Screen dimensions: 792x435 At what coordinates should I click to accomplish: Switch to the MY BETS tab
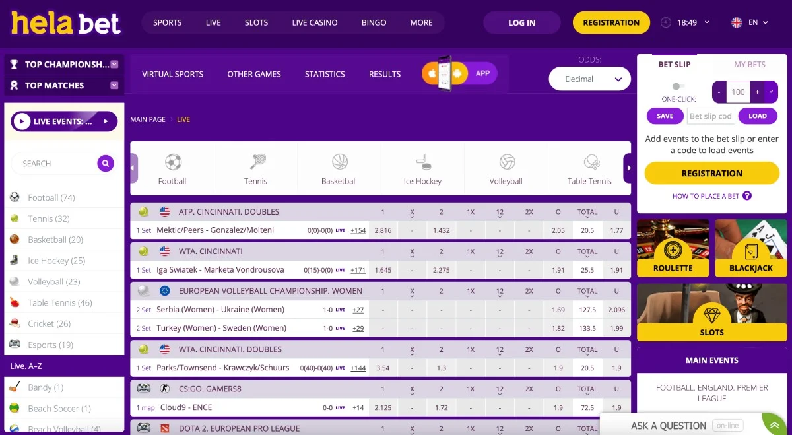[750, 64]
